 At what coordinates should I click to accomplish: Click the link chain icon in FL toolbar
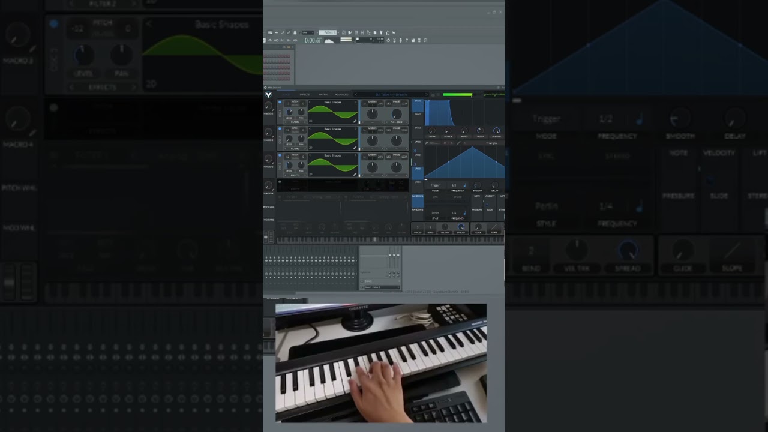[x=289, y=32]
